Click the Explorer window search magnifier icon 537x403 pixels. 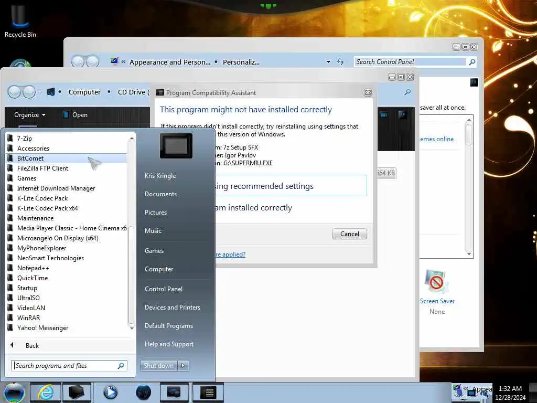407,92
